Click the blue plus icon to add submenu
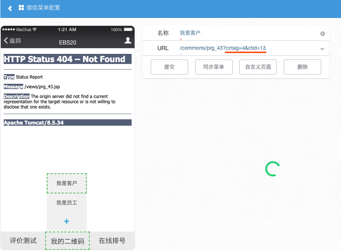Screen dimensions: 341x251 (67, 221)
